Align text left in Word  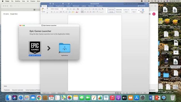click(x=82, y=12)
